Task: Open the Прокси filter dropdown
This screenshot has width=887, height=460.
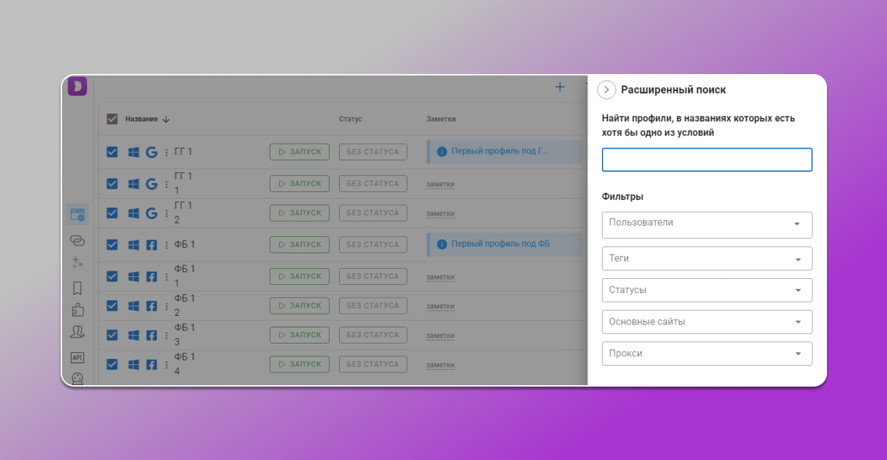Action: pyautogui.click(x=706, y=354)
